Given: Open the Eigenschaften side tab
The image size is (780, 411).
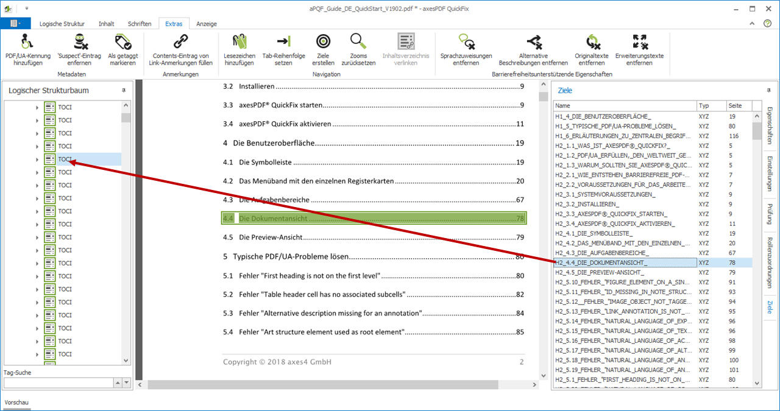Looking at the screenshot, I should click(x=770, y=126).
